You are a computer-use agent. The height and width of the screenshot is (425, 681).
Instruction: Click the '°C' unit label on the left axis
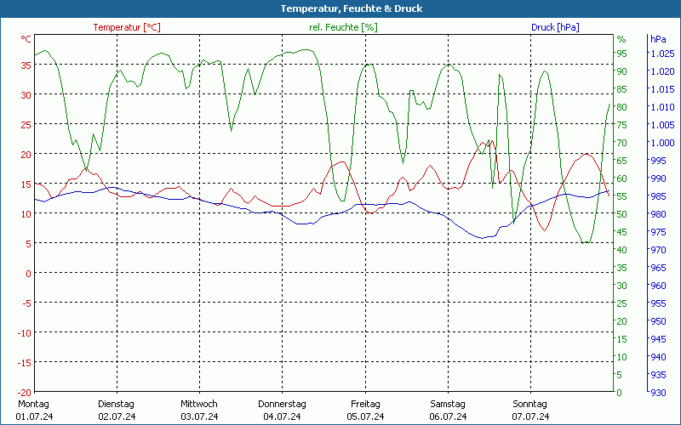26,39
